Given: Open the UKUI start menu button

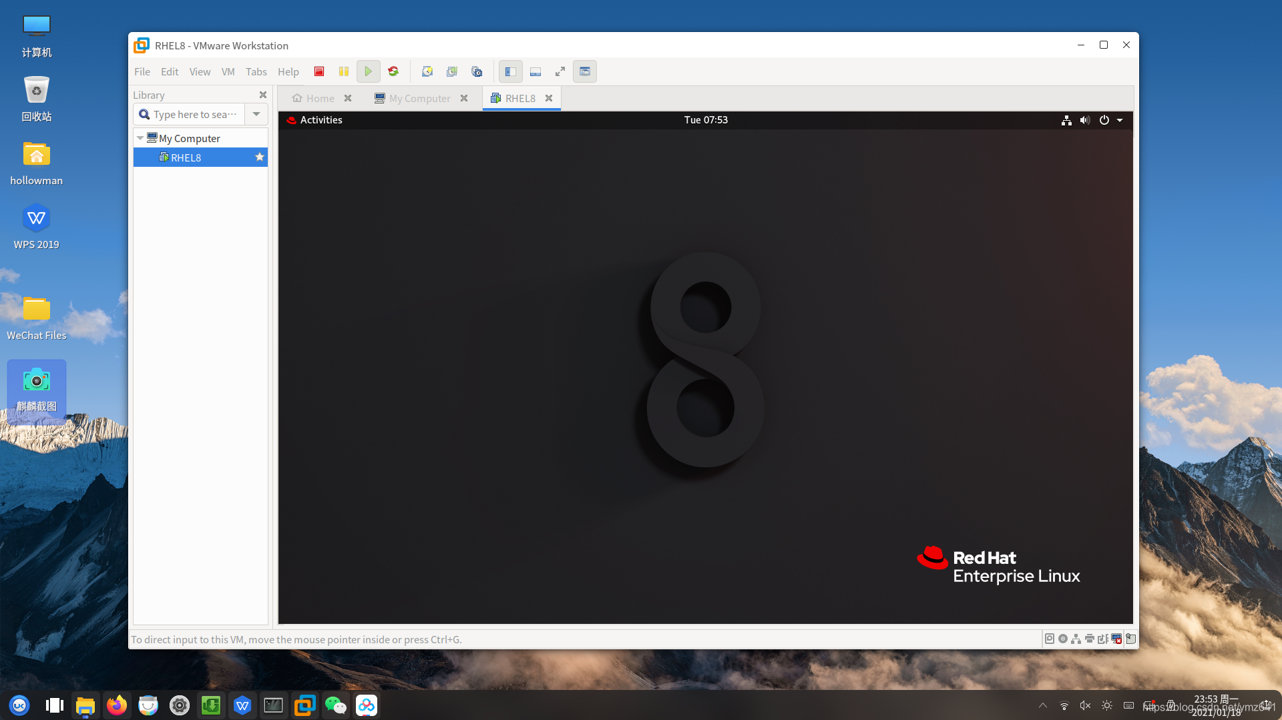Looking at the screenshot, I should (19, 705).
